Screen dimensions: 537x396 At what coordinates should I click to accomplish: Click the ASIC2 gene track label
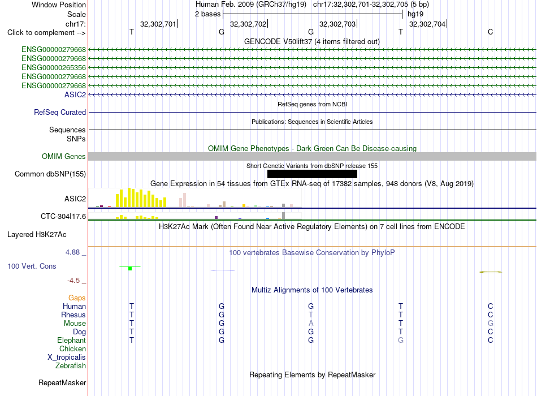coord(75,94)
